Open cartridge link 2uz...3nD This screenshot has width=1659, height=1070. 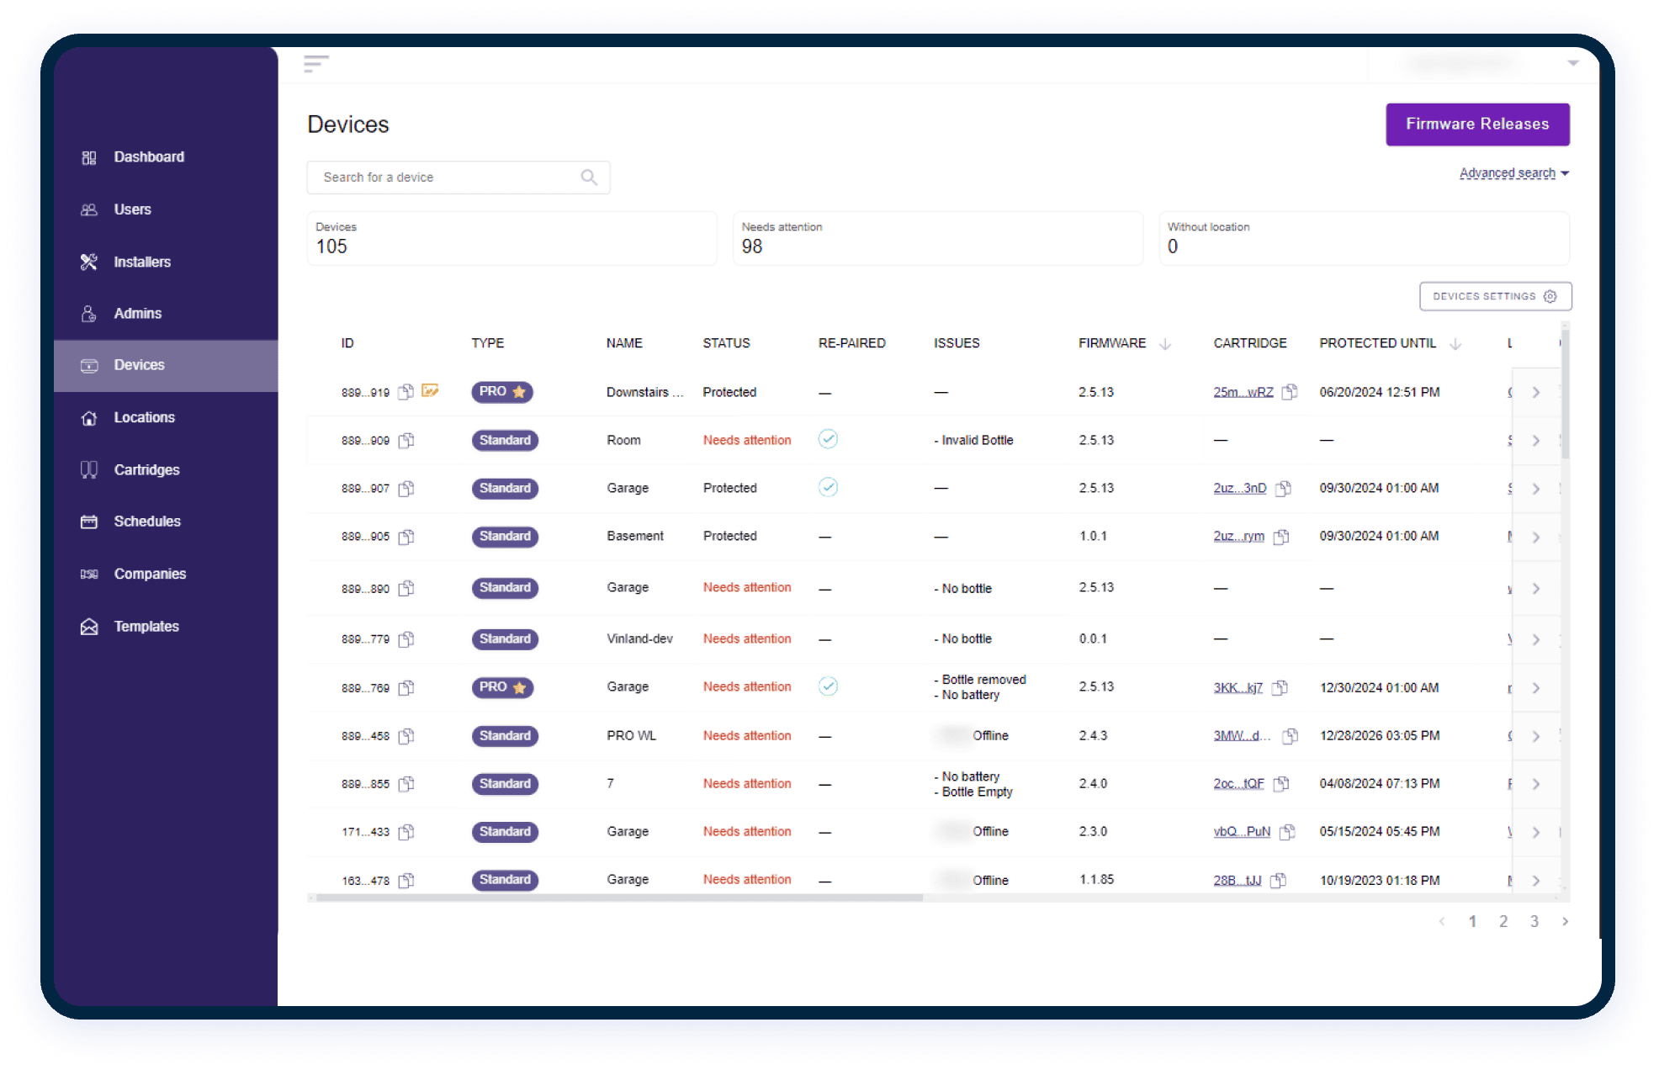tap(1240, 489)
